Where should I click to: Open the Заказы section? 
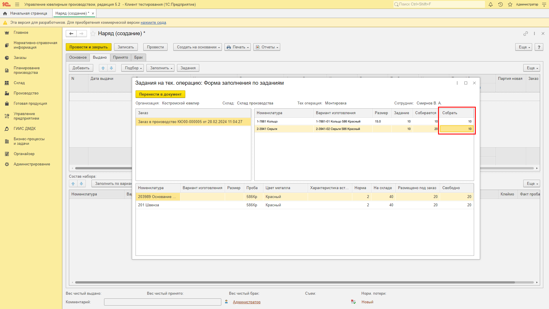pyautogui.click(x=20, y=58)
